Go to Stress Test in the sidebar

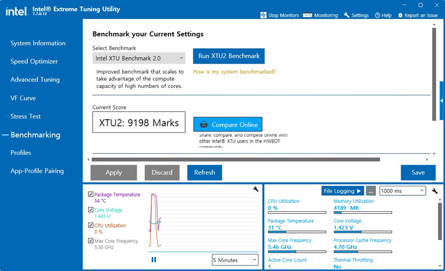(25, 116)
